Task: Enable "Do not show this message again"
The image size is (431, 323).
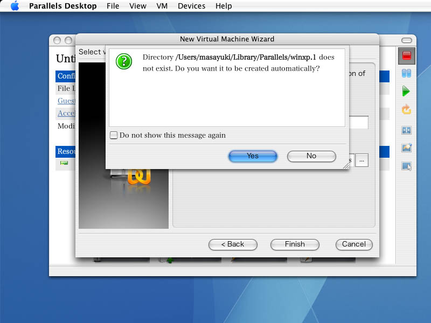Action: [x=114, y=135]
